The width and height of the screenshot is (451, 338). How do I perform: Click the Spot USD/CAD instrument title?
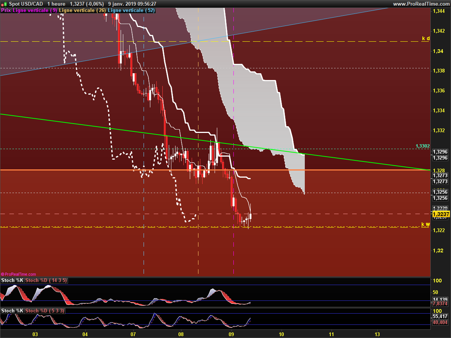pos(25,4)
